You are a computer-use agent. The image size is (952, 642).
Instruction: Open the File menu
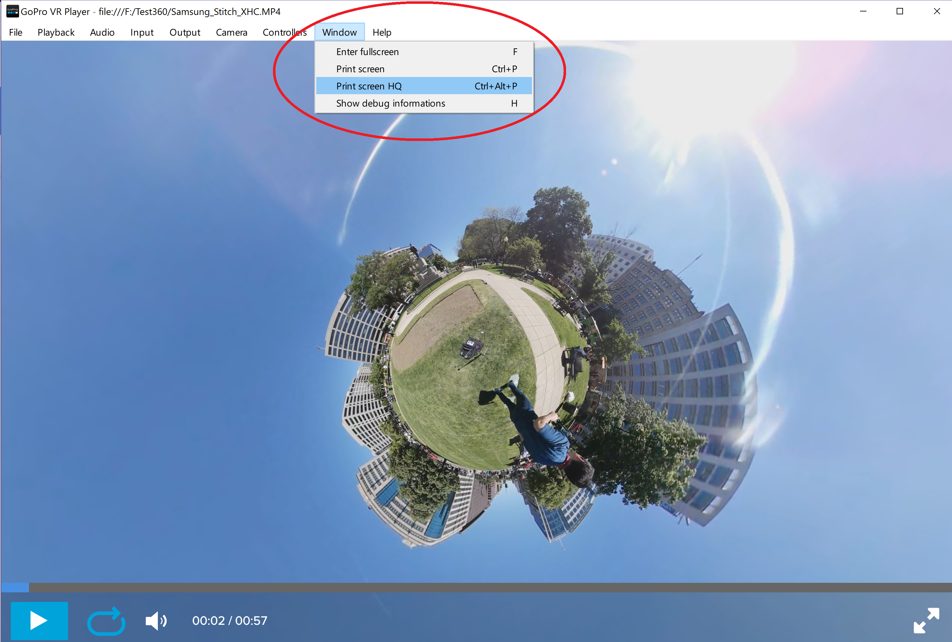[x=16, y=32]
